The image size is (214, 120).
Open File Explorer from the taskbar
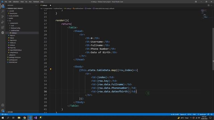click(19, 118)
